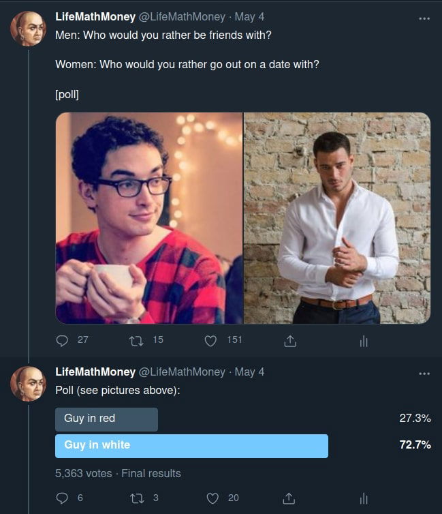Screen dimensions: 442x514
Task: Reply to the poll results tweet
Action: [x=63, y=498]
